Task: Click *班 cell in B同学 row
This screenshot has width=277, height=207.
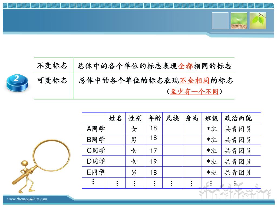Action: [x=212, y=140]
